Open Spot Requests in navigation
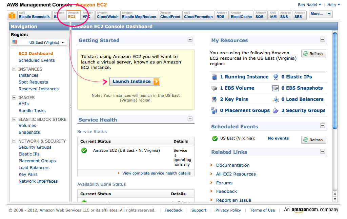Screen dimensions: 347x219 pos(33,82)
